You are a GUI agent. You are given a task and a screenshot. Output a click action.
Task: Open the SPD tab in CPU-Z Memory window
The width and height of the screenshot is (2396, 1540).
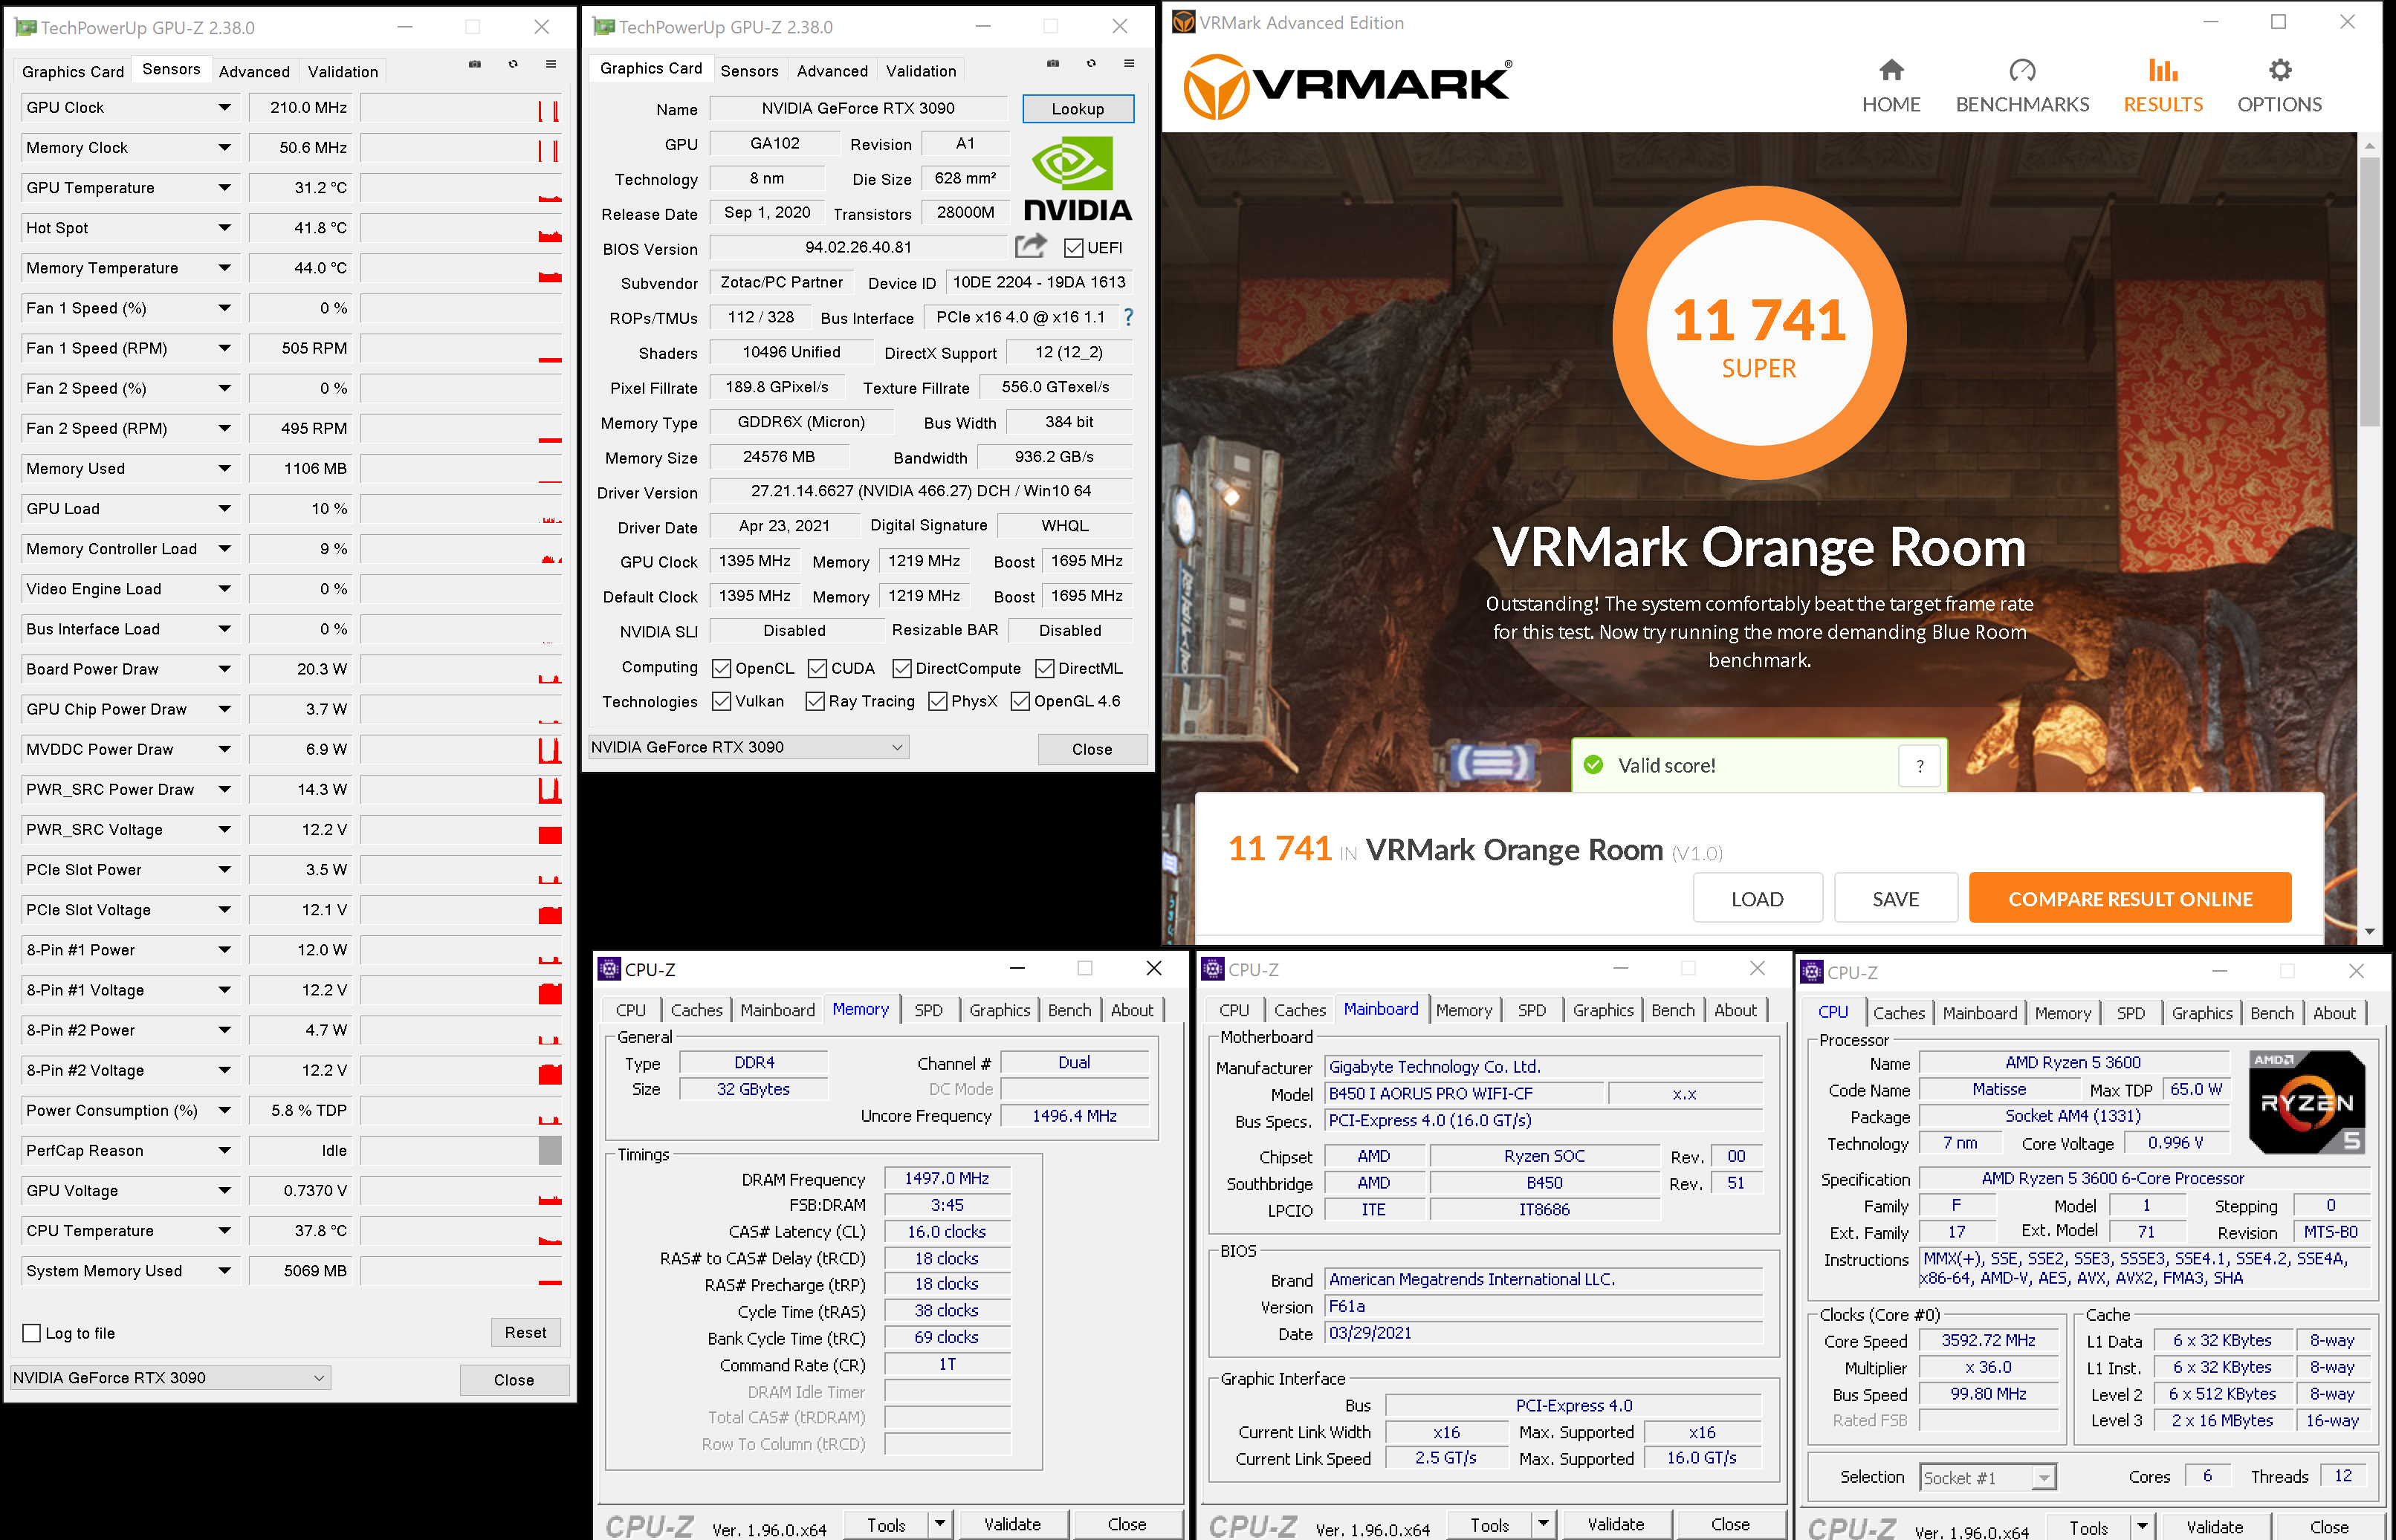pyautogui.click(x=928, y=1010)
